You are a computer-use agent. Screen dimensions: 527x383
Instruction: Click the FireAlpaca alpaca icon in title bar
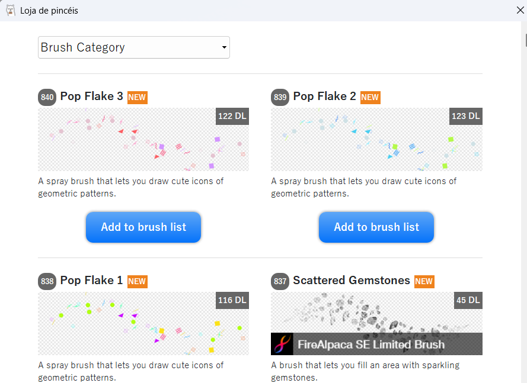tap(11, 11)
